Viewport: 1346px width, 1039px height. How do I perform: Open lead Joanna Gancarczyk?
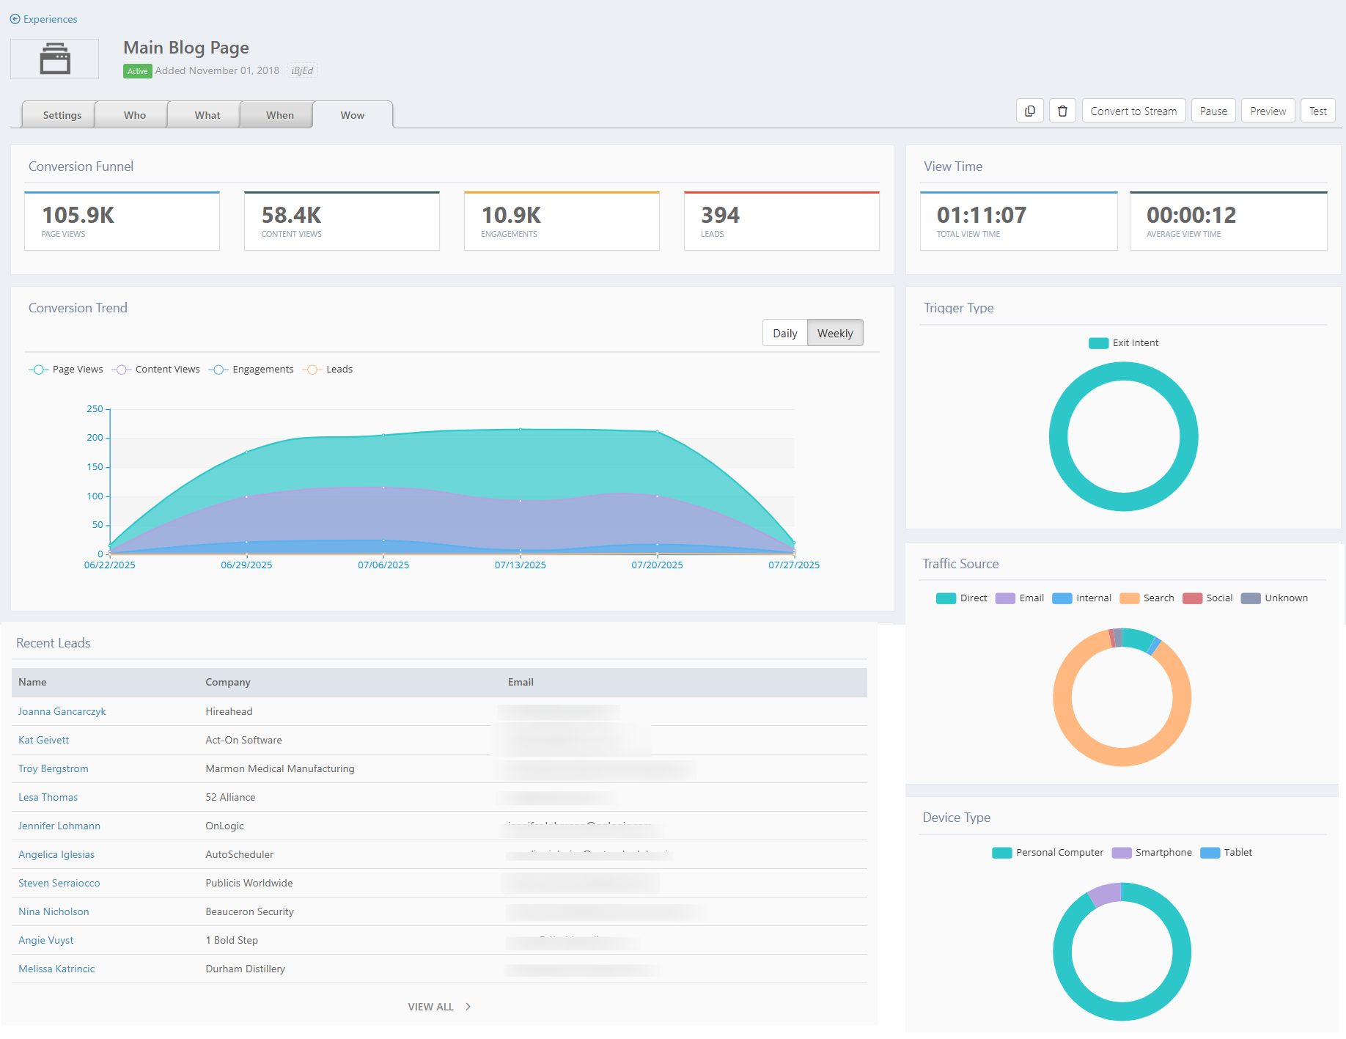click(62, 712)
